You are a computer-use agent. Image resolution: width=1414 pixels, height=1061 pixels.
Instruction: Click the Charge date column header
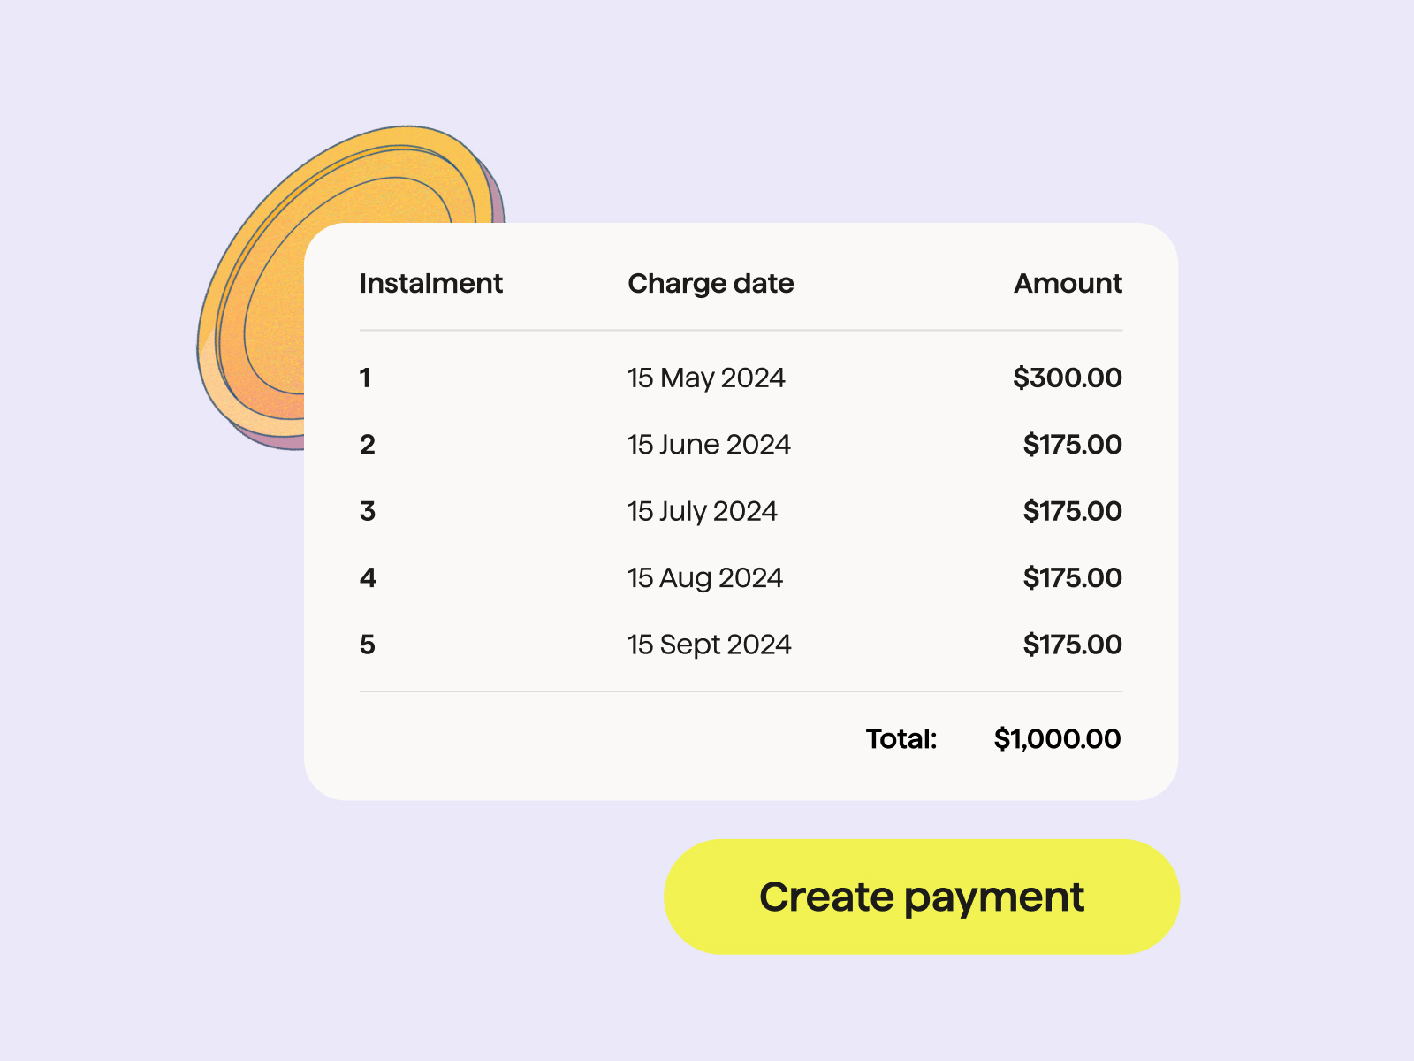[711, 284]
